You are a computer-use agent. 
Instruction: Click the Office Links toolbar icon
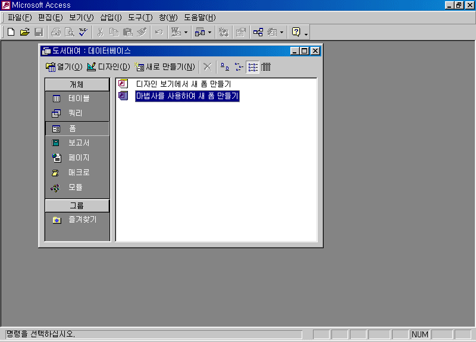click(176, 32)
